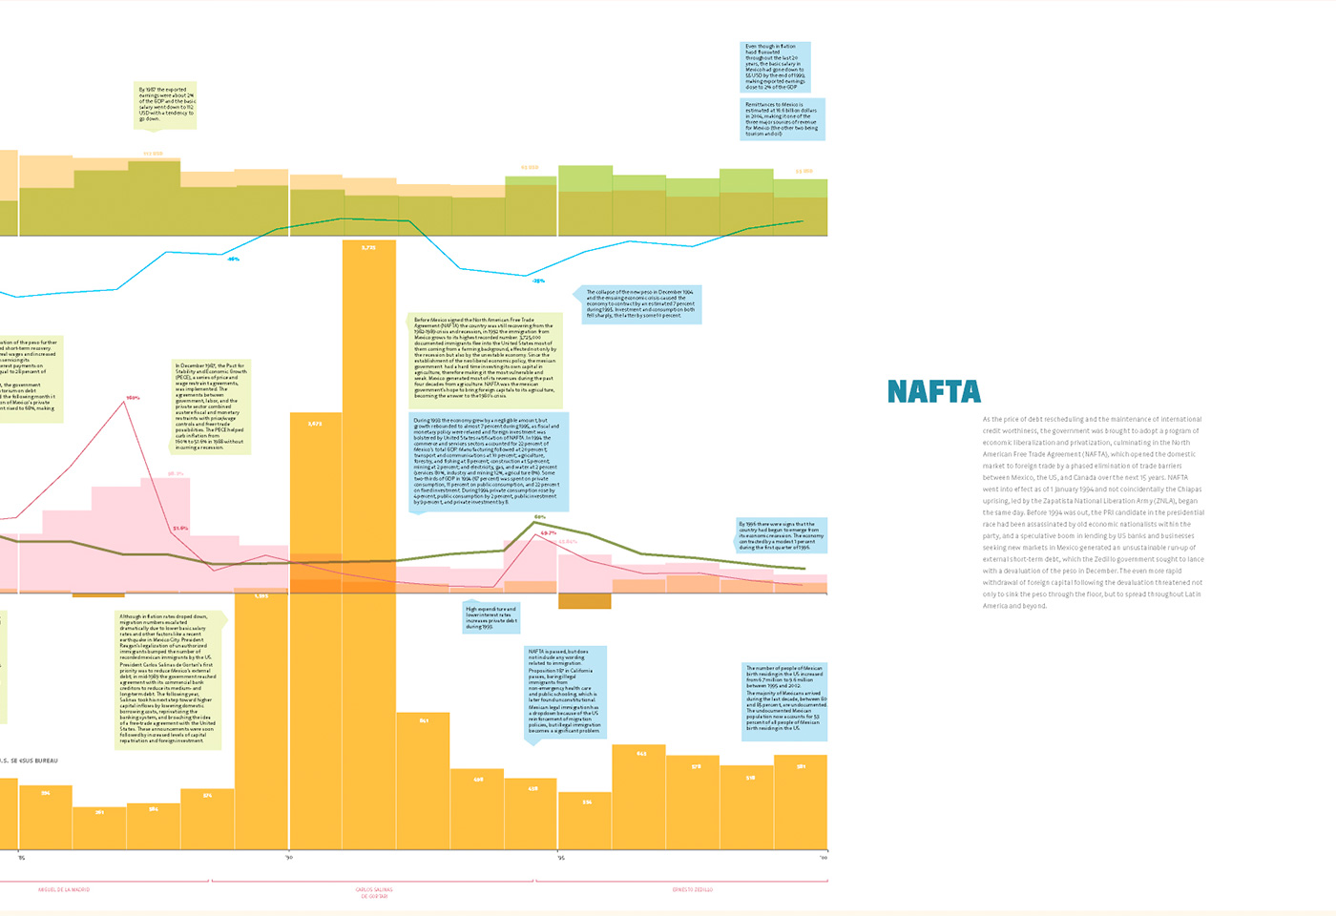Click the -25% label on blue line

pyautogui.click(x=538, y=281)
